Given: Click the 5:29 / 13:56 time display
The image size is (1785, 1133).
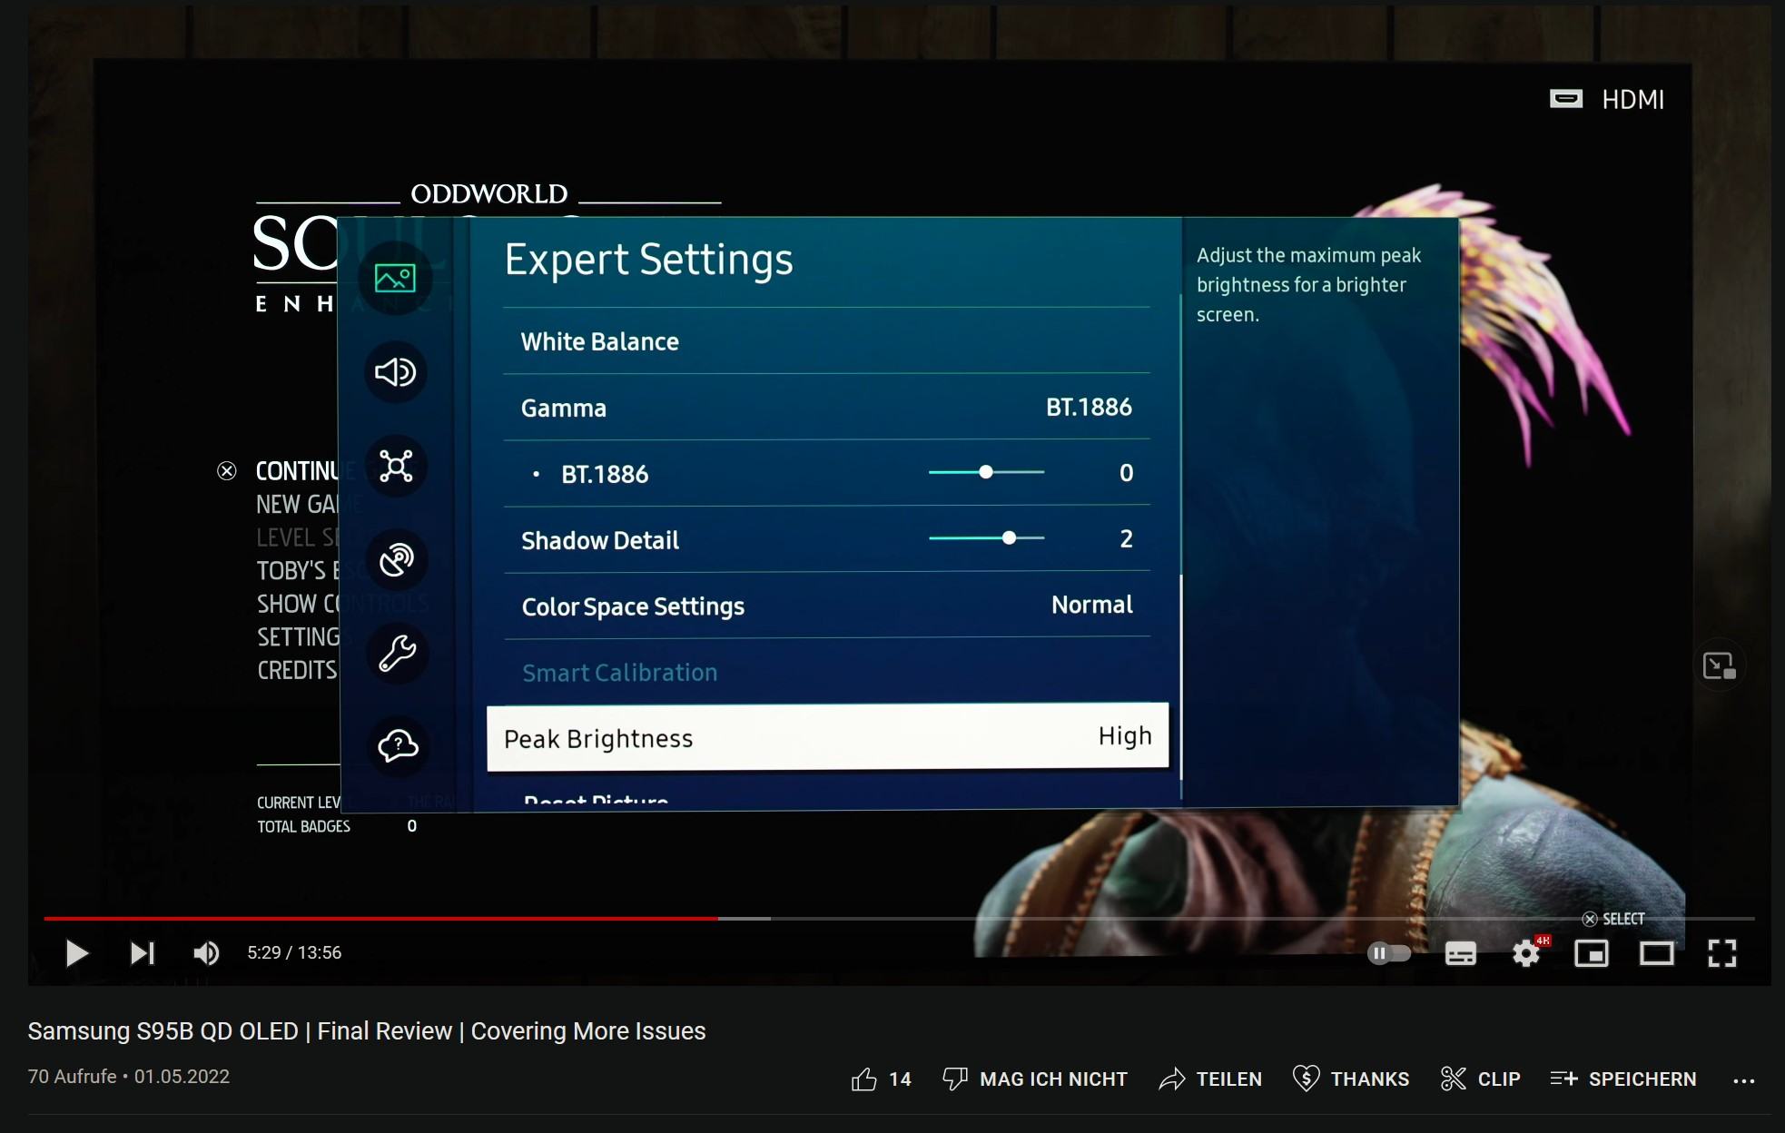Looking at the screenshot, I should pos(294,953).
